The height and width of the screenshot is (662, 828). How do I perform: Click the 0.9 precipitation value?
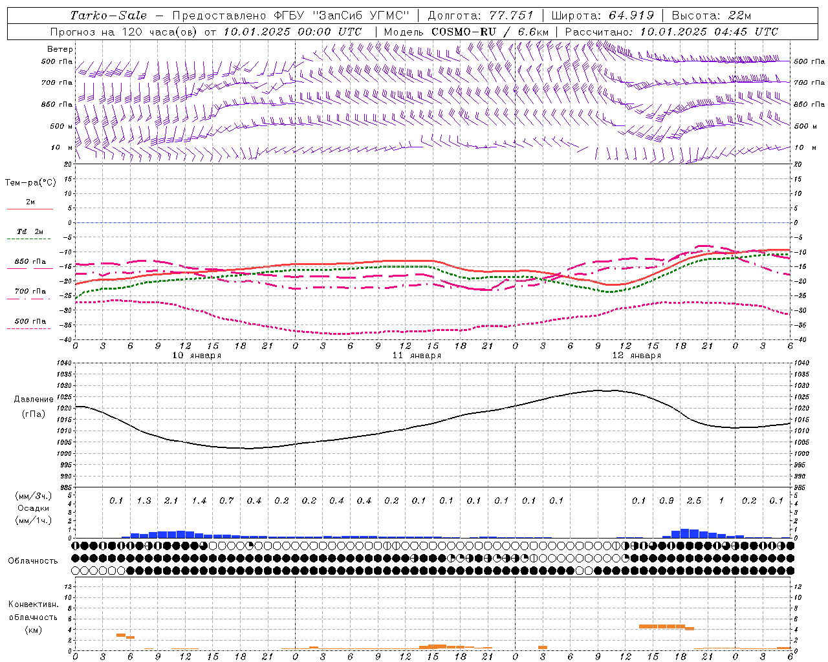pyautogui.click(x=666, y=501)
